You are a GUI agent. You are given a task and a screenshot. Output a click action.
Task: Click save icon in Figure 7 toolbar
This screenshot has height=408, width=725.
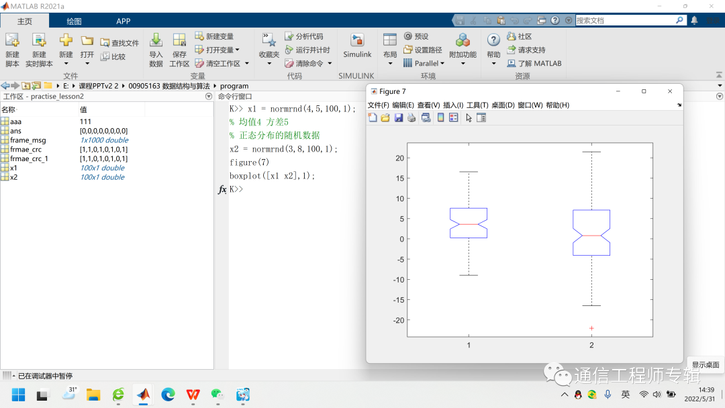tap(399, 118)
